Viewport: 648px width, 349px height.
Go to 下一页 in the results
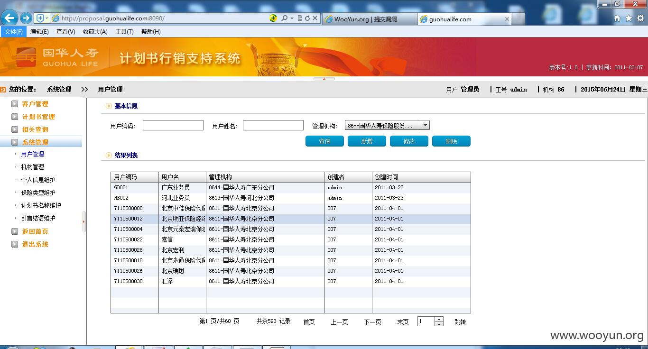coord(372,321)
